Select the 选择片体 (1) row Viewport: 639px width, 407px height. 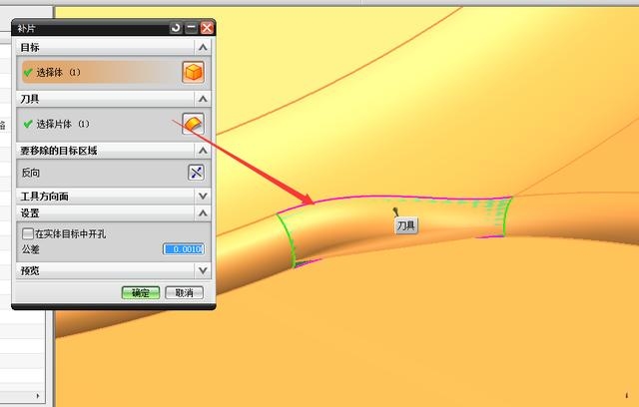99,124
